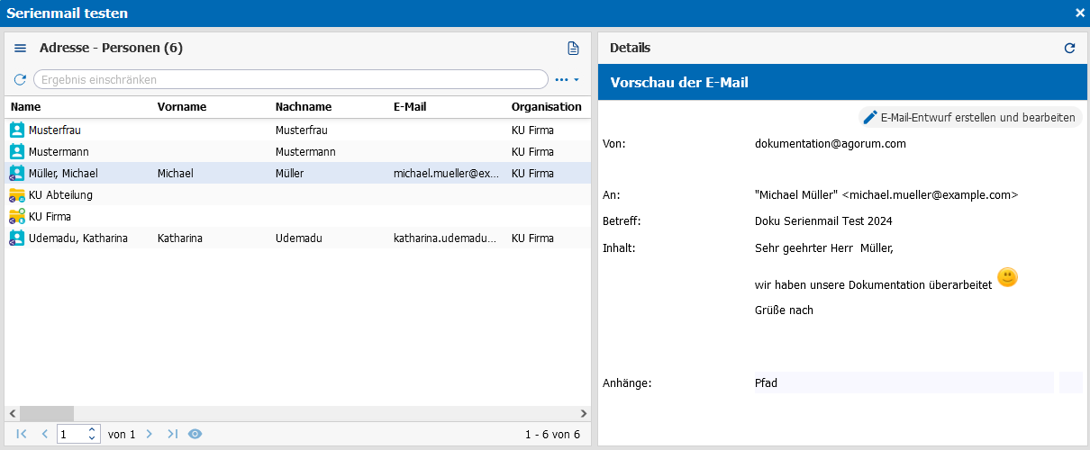The width and height of the screenshot is (1090, 450).
Task: Open the three-dots dropdown next to the search
Action: point(567,79)
